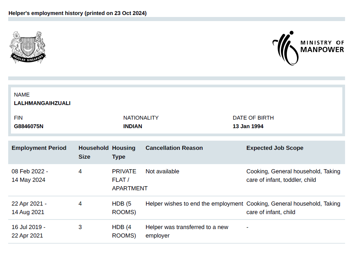
Task: Click the Employment Period column header
Action: tap(39, 148)
